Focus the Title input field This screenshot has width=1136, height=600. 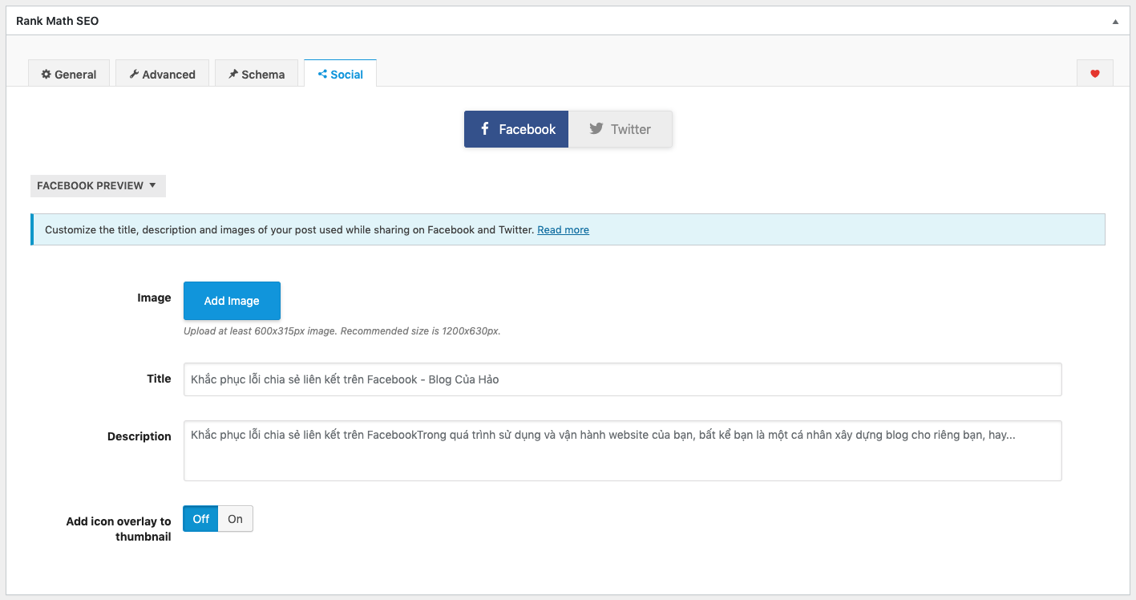[623, 379]
